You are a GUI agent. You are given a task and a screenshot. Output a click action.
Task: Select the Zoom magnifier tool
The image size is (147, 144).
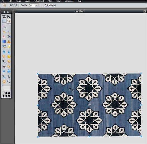9,81
